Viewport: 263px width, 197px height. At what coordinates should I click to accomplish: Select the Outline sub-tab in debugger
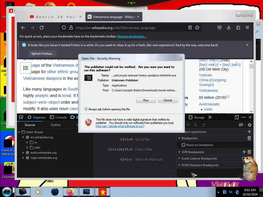tap(56, 125)
